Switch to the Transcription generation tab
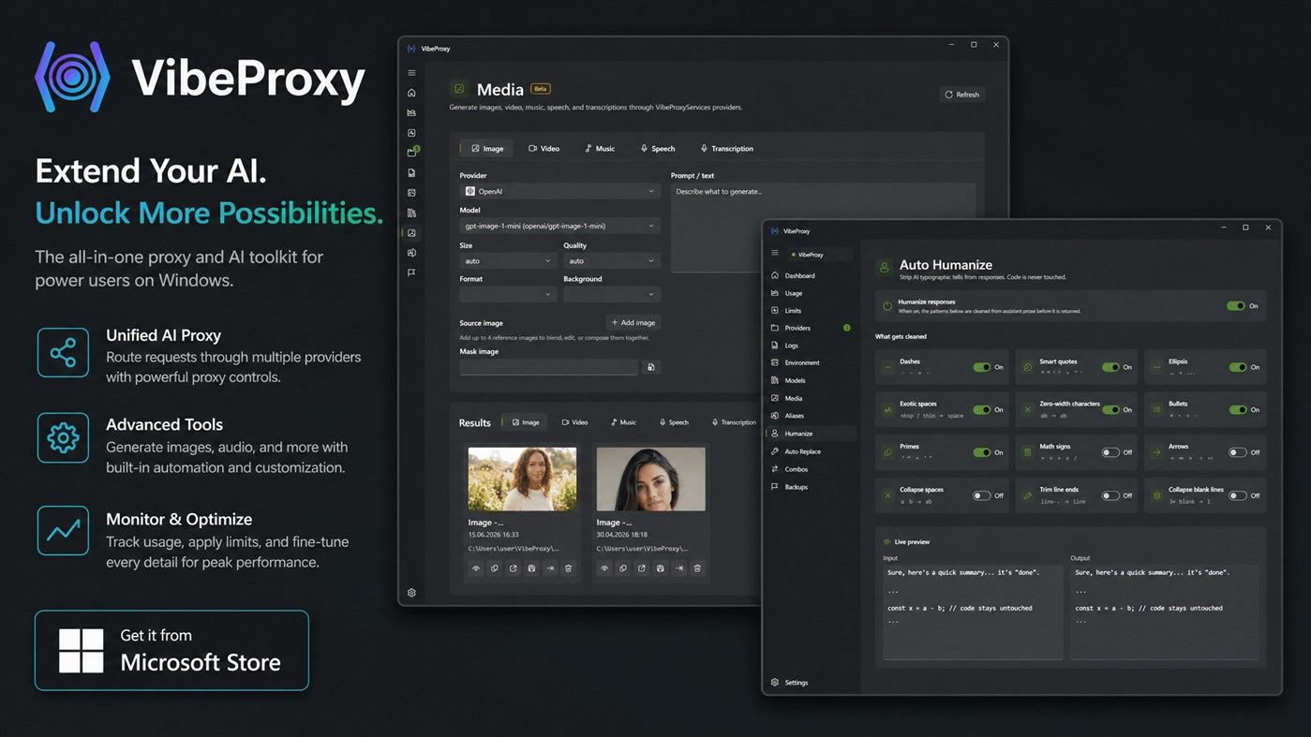The width and height of the screenshot is (1311, 737). click(727, 149)
